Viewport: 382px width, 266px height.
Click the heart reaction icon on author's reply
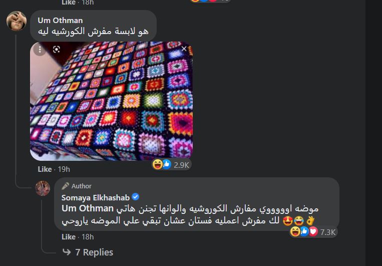point(313,232)
